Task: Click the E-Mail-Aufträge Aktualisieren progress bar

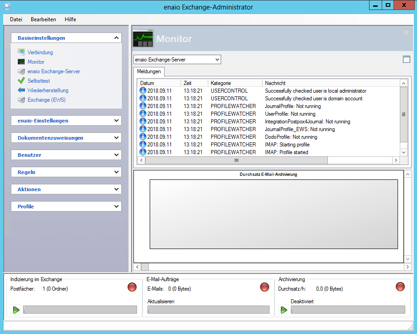Action: click(x=208, y=310)
